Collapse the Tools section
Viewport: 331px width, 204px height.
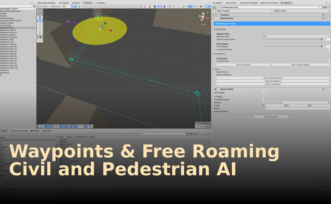tap(213, 69)
